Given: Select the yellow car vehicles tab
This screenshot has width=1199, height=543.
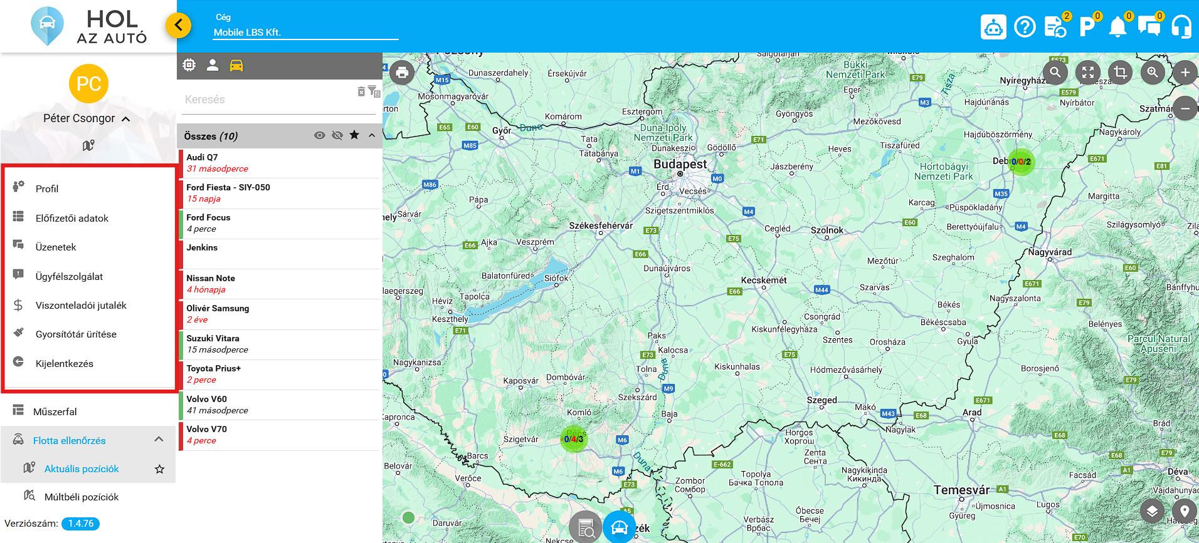Looking at the screenshot, I should pyautogui.click(x=236, y=66).
